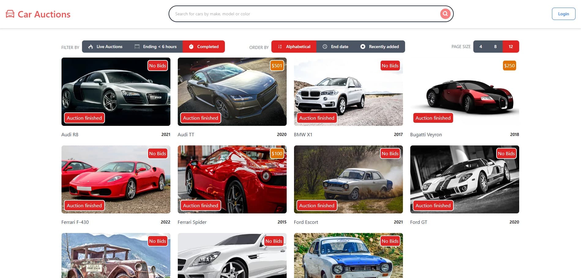This screenshot has height=278, width=581.
Task: Go to Car Auctions home title
Action: pyautogui.click(x=44, y=14)
